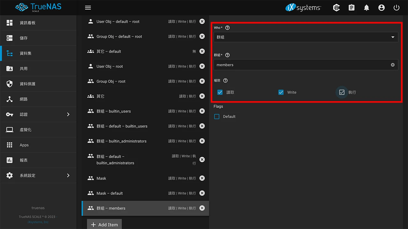Clear the members group field
The height and width of the screenshot is (229, 408).
tap(393, 65)
